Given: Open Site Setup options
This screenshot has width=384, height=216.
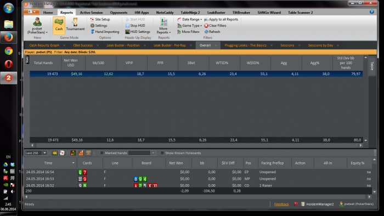Looking at the screenshot, I should pyautogui.click(x=100, y=19).
